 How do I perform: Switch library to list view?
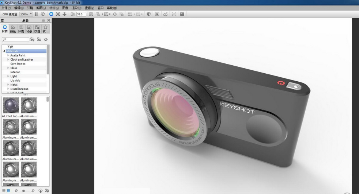pyautogui.click(x=4, y=191)
